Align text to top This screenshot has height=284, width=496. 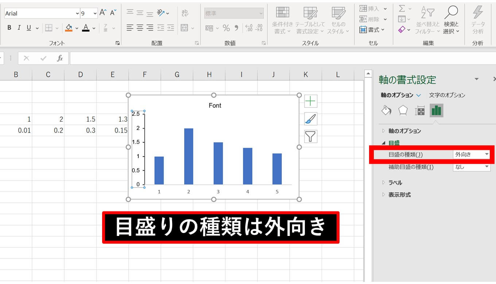pyautogui.click(x=130, y=13)
